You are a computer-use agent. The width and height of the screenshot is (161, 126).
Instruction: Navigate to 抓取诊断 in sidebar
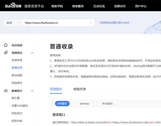click(x=17, y=121)
